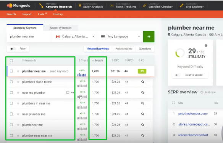Check the 'plumber near me' seed keyword checkbox

click(11, 71)
